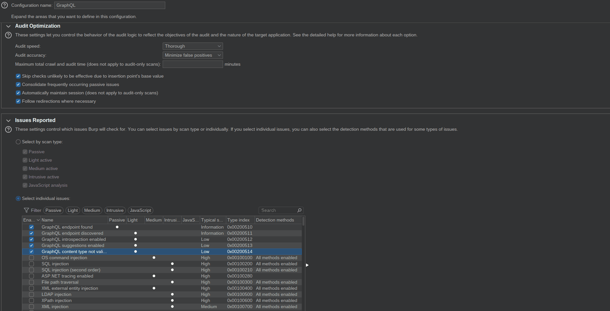
Task: Click the Configuration name field
Action: coord(110,5)
